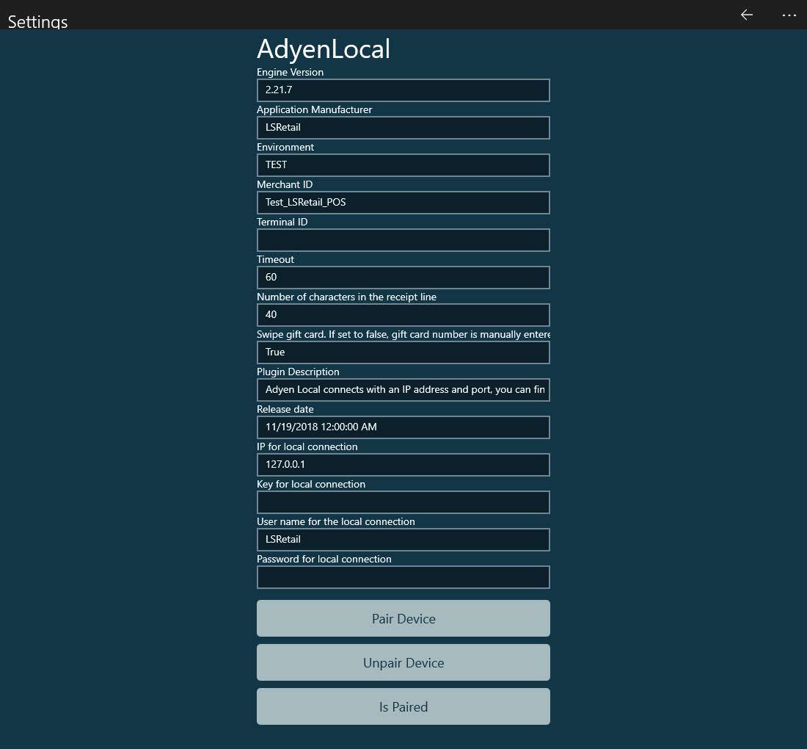Click the Environment field showing TEST
807x749 pixels.
(x=403, y=165)
